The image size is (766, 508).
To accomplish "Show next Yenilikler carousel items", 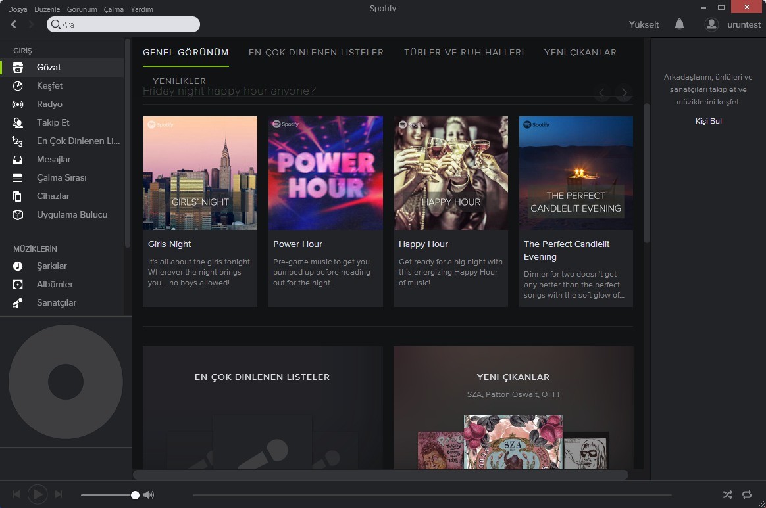I will (624, 93).
